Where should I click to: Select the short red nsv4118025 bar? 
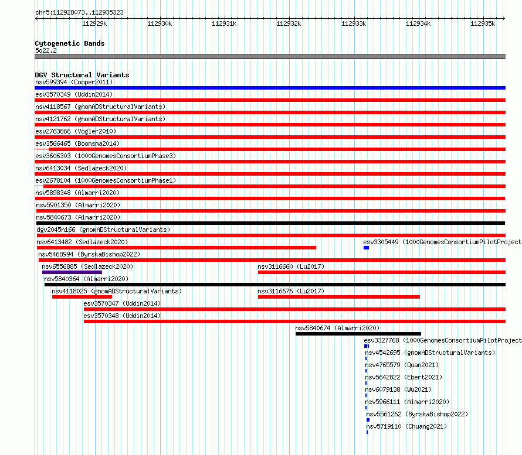click(82, 297)
